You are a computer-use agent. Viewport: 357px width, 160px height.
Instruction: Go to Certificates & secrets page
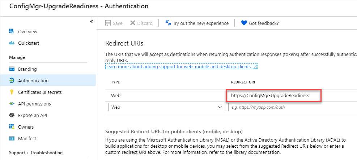(40, 92)
